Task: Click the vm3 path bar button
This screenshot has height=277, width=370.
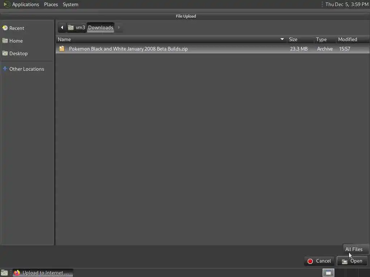Action: [77, 27]
